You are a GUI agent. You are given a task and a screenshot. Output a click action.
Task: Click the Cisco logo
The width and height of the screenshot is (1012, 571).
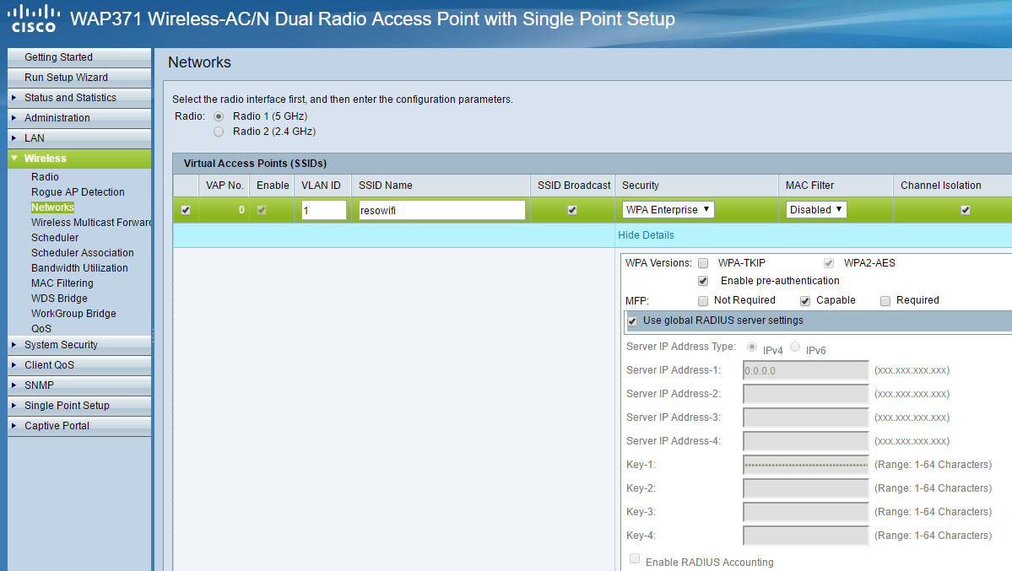point(34,19)
